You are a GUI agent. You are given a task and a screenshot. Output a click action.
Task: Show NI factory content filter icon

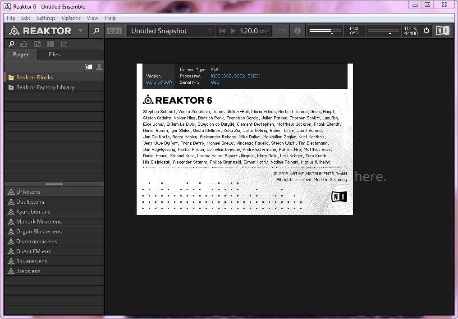[88, 67]
